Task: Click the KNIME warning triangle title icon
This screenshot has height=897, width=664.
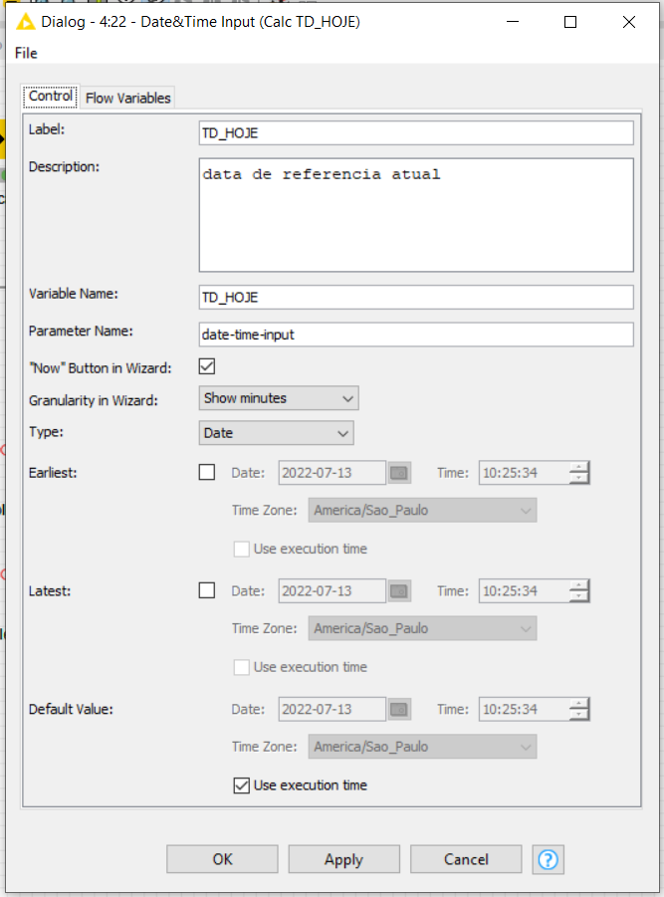Action: (25, 22)
